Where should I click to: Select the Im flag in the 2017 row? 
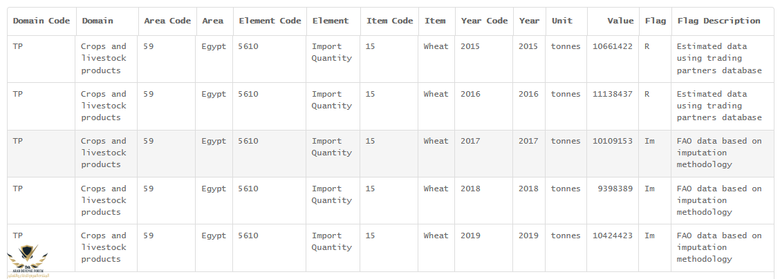coord(649,141)
